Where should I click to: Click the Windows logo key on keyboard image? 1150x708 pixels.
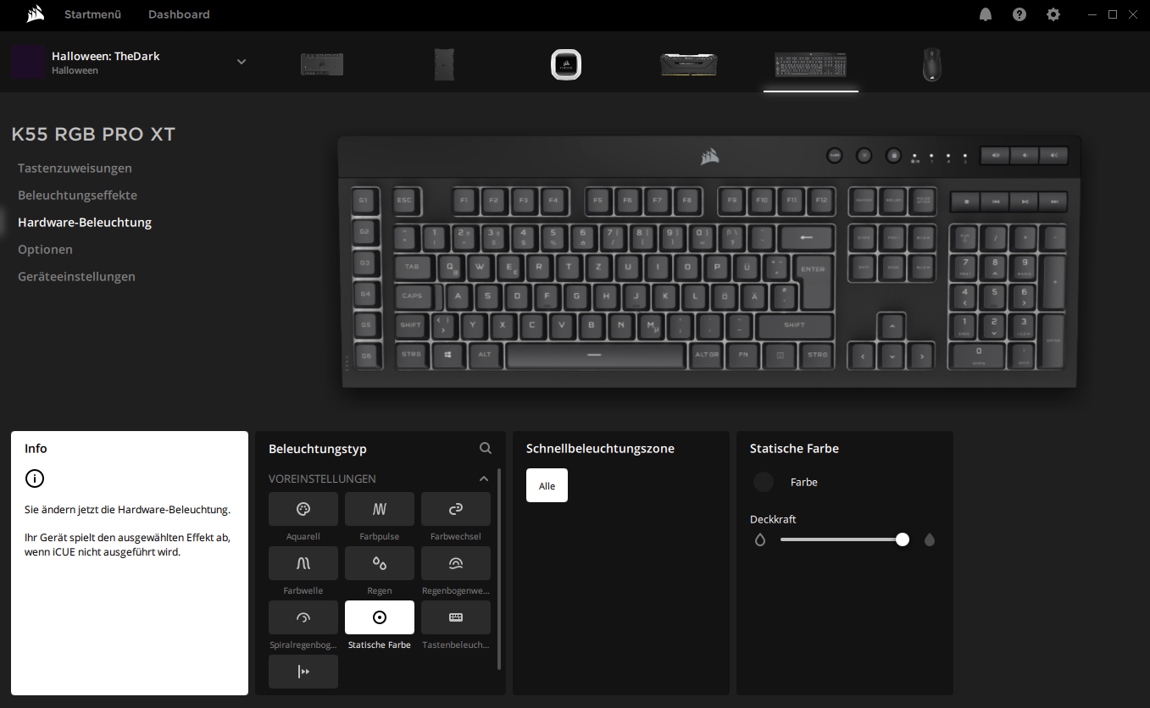point(447,354)
